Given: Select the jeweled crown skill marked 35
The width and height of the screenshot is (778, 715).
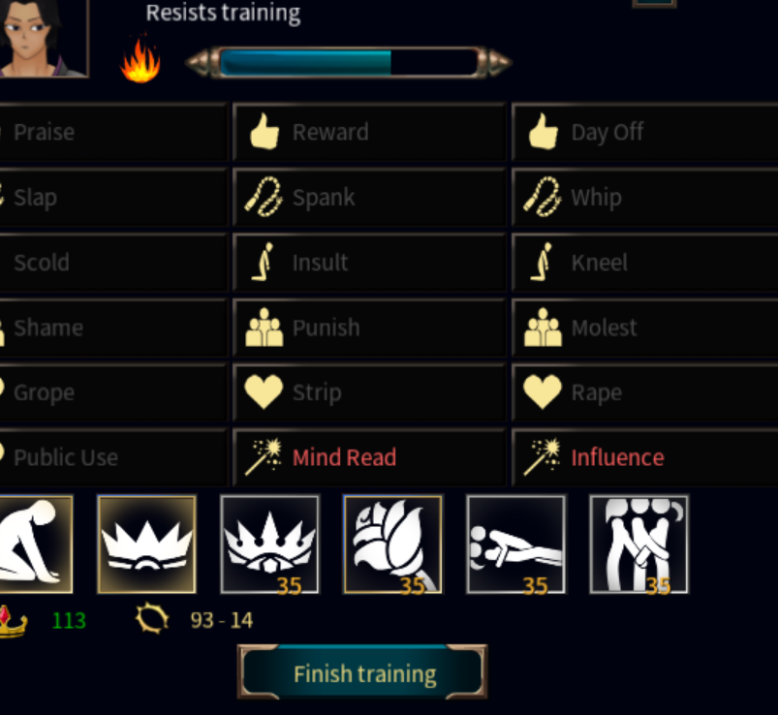Looking at the screenshot, I should pos(270,544).
